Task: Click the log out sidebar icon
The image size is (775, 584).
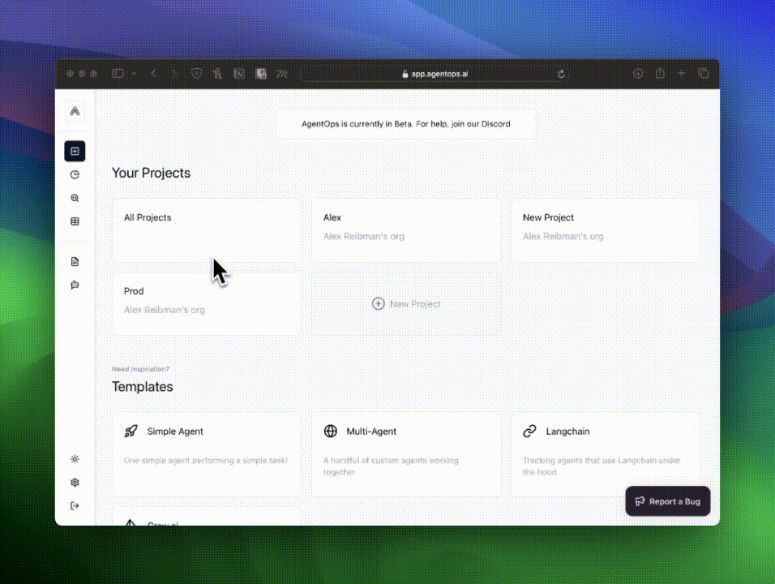Action: pyautogui.click(x=75, y=505)
